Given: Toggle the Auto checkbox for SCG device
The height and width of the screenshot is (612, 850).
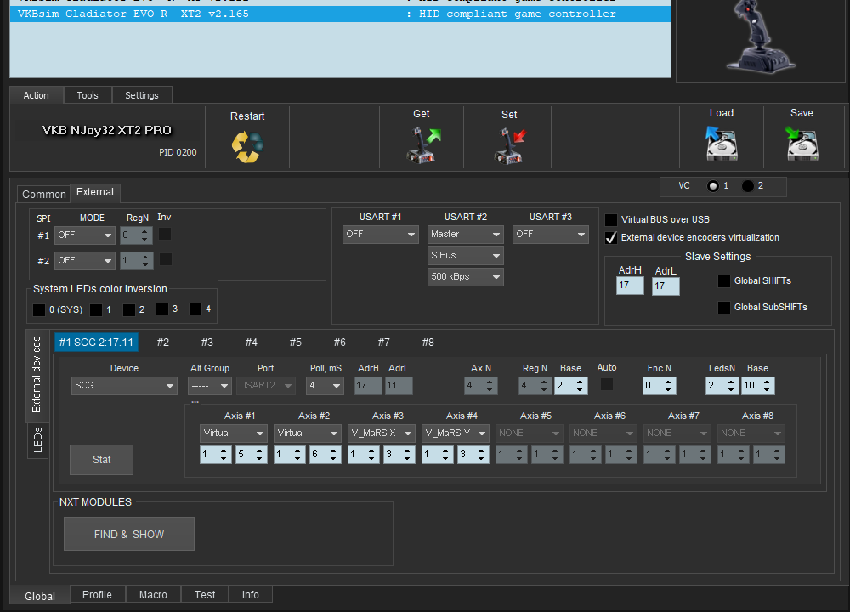Looking at the screenshot, I should [607, 384].
